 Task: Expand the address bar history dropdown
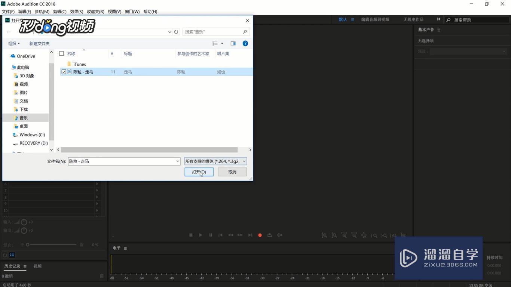(169, 32)
